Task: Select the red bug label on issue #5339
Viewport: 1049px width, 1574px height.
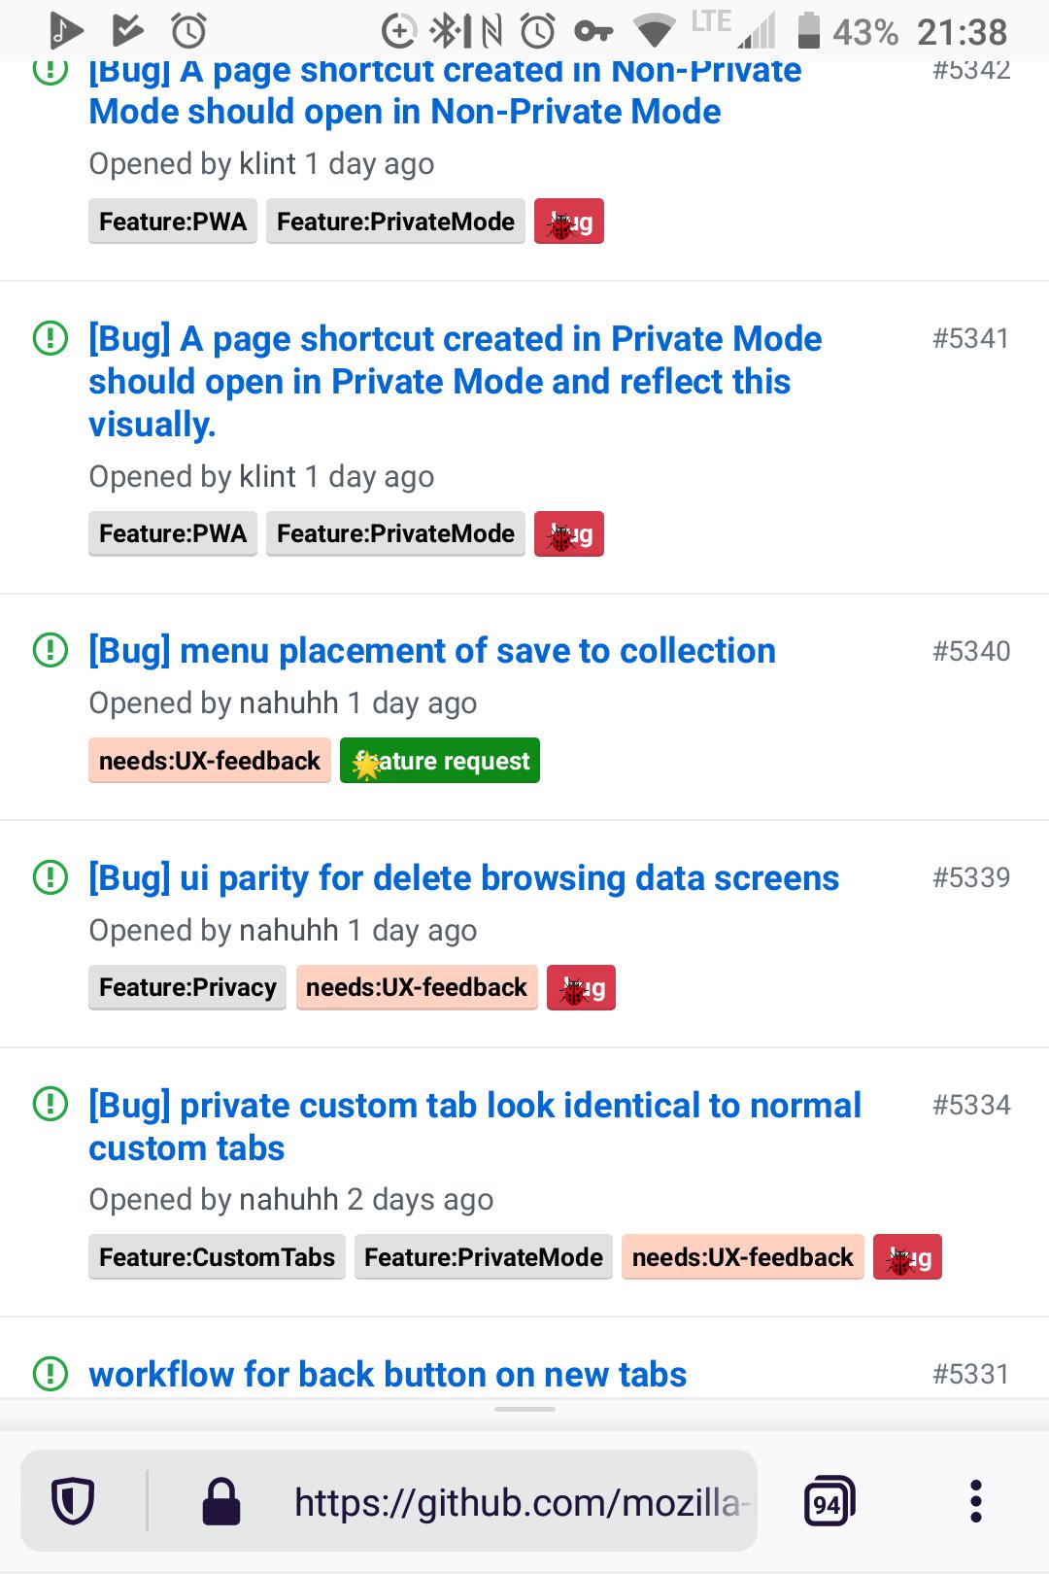Action: tap(581, 987)
